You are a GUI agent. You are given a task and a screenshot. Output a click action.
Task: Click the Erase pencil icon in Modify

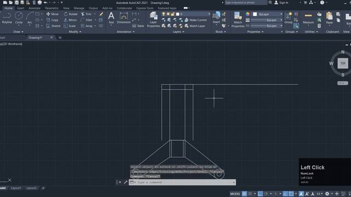click(x=101, y=14)
